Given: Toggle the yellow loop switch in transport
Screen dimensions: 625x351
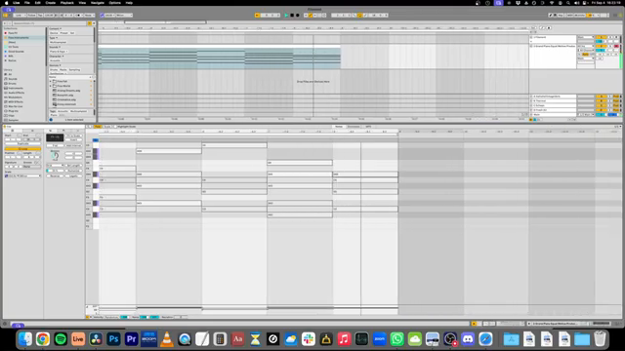Looking at the screenshot, I should pos(359,16).
